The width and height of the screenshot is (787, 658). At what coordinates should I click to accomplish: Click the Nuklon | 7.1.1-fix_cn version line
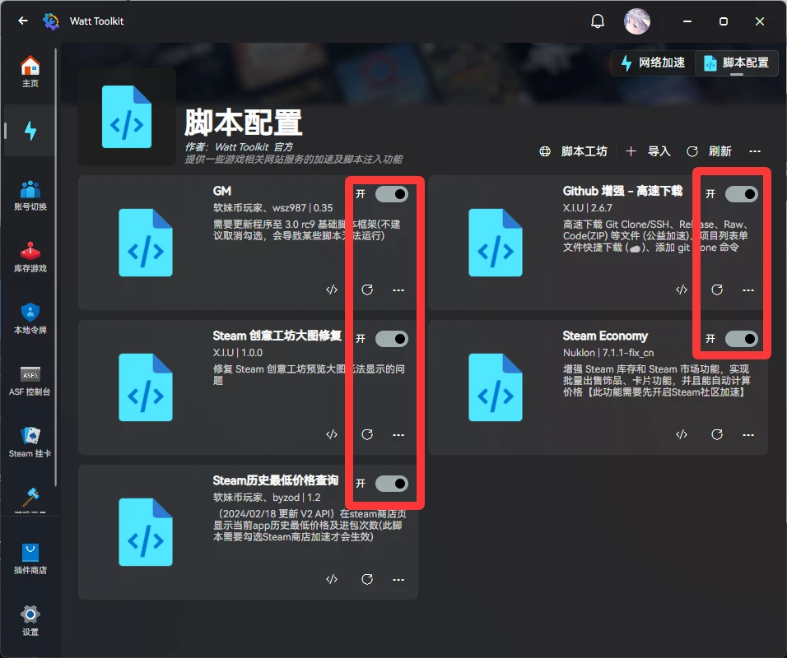coord(608,353)
